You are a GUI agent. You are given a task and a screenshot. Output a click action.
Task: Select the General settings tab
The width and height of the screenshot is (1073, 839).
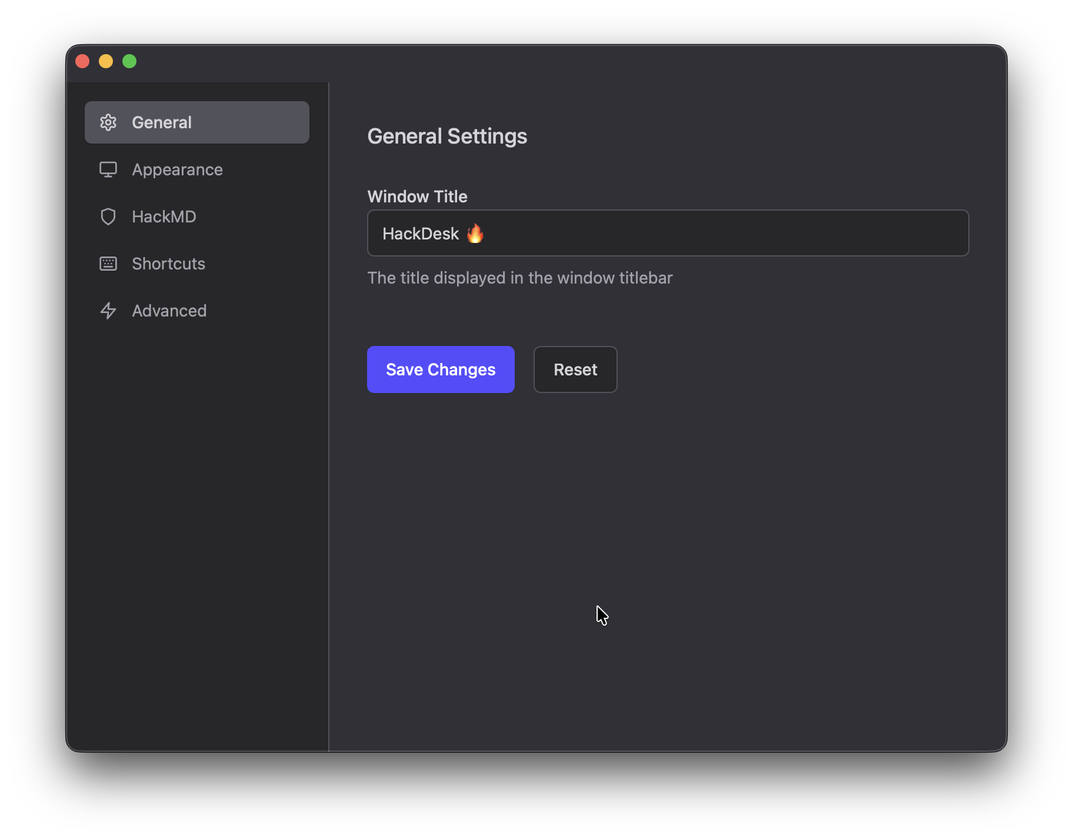click(197, 122)
